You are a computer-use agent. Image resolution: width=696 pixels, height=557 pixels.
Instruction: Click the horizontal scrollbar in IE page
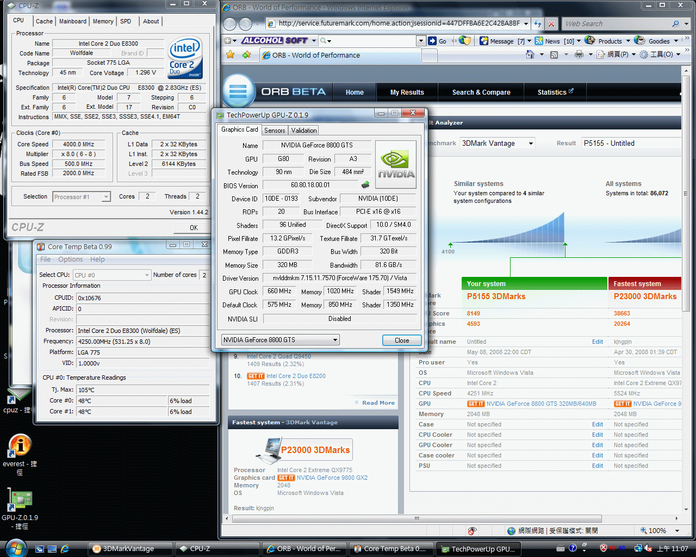point(417,518)
